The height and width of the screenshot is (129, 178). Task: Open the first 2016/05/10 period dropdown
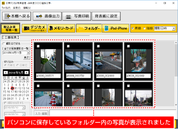23,108
